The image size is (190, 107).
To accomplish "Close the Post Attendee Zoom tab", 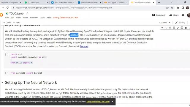I will pyautogui.click(x=74, y=2).
